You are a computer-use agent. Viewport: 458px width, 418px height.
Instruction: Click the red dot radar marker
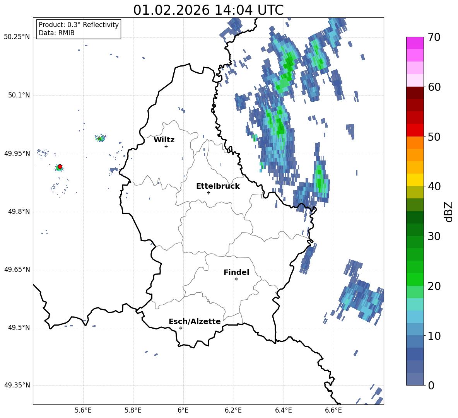60,167
